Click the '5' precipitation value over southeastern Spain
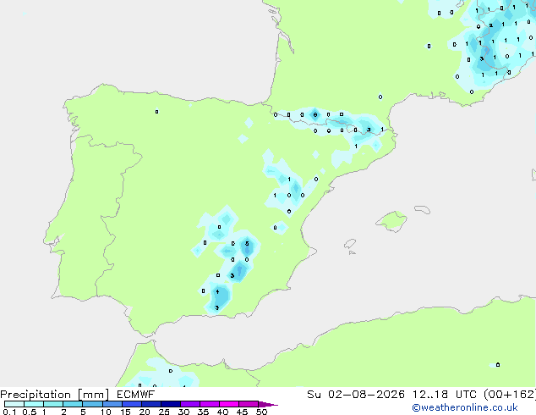Screen dimensions: 536x415 [247, 244]
